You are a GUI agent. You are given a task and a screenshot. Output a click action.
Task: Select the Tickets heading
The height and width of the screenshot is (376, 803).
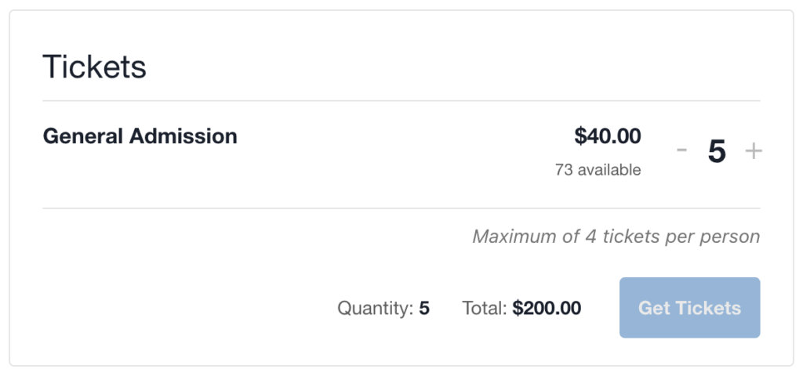pyautogui.click(x=94, y=67)
